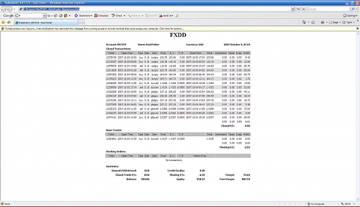Click the FXDD page heading
360x207 pixels.
178,35
